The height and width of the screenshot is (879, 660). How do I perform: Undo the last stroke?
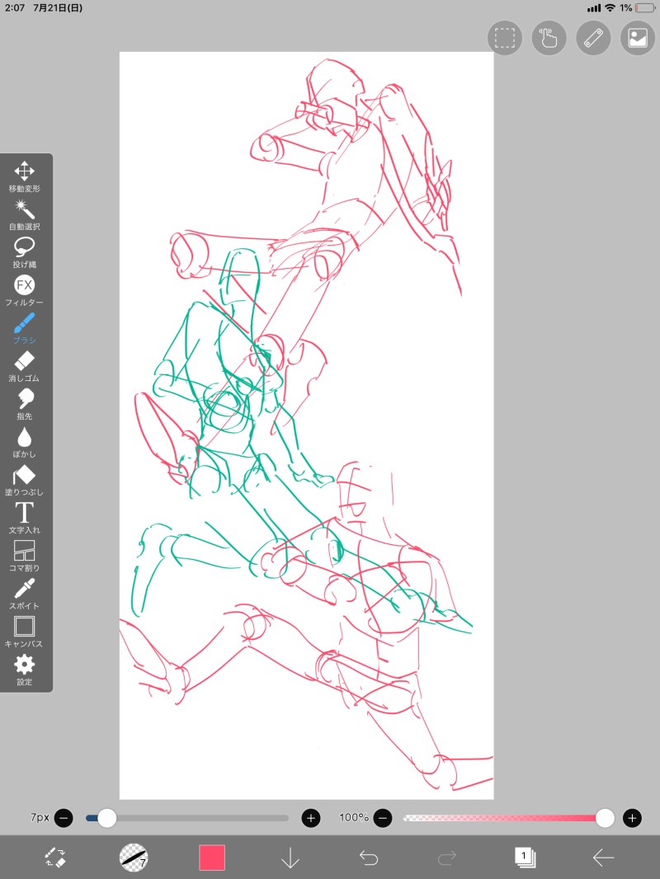coord(369,858)
